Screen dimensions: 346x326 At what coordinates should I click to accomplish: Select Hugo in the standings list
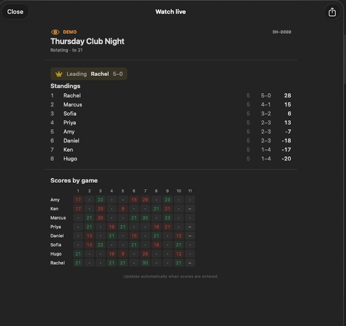pyautogui.click(x=170, y=159)
